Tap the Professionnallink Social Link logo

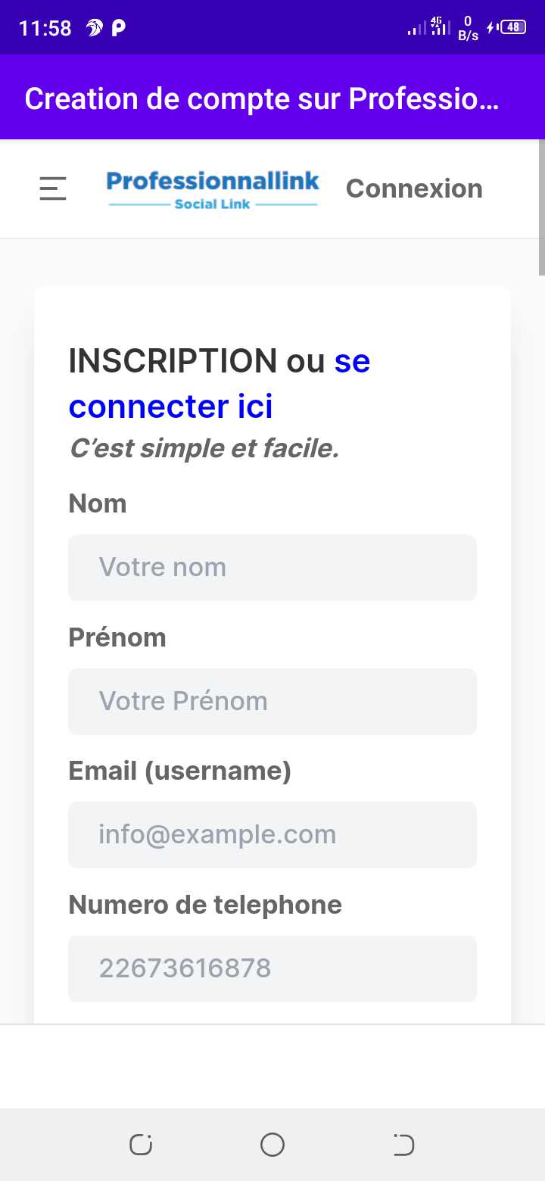213,189
